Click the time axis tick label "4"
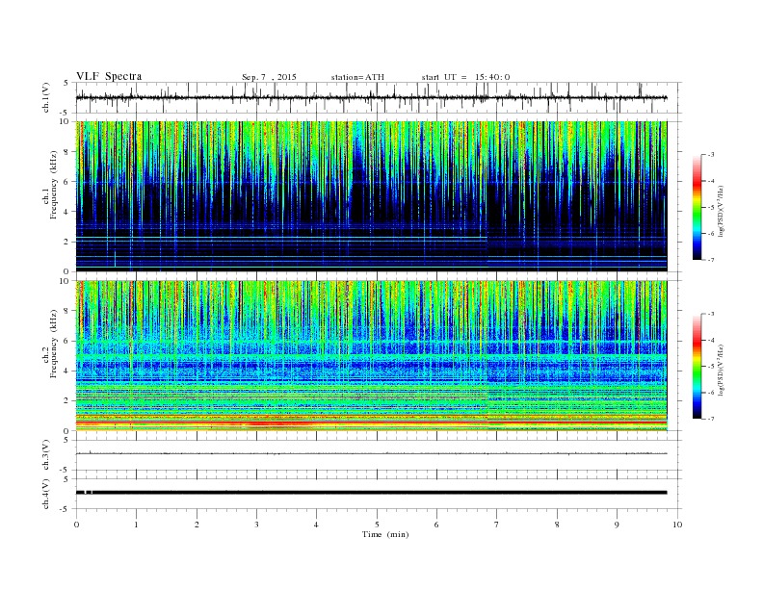763x589 pixels. tap(316, 525)
